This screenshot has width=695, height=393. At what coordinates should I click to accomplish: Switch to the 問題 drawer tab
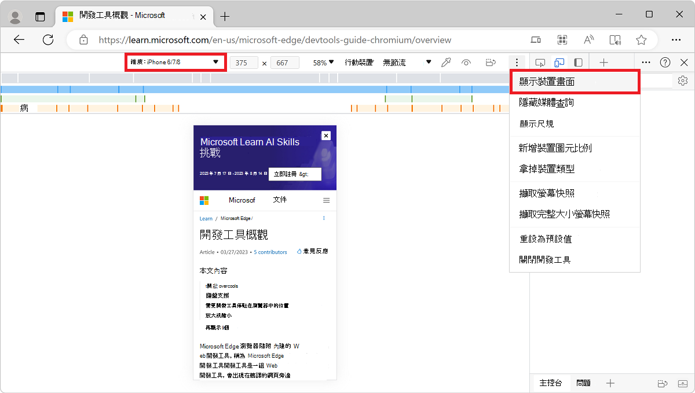pyautogui.click(x=583, y=383)
